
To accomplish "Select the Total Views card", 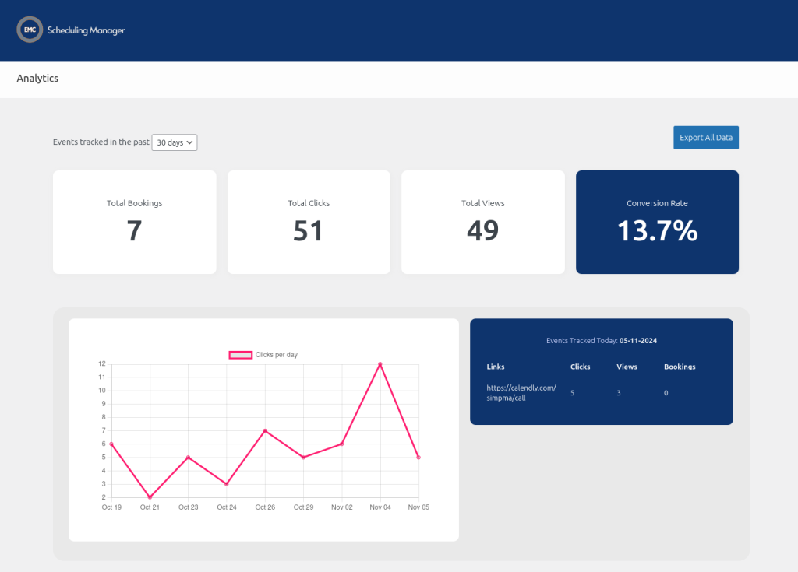I will coord(482,222).
